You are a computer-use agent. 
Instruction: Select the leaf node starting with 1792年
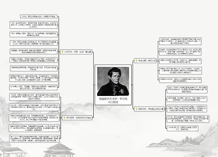[39, 17]
